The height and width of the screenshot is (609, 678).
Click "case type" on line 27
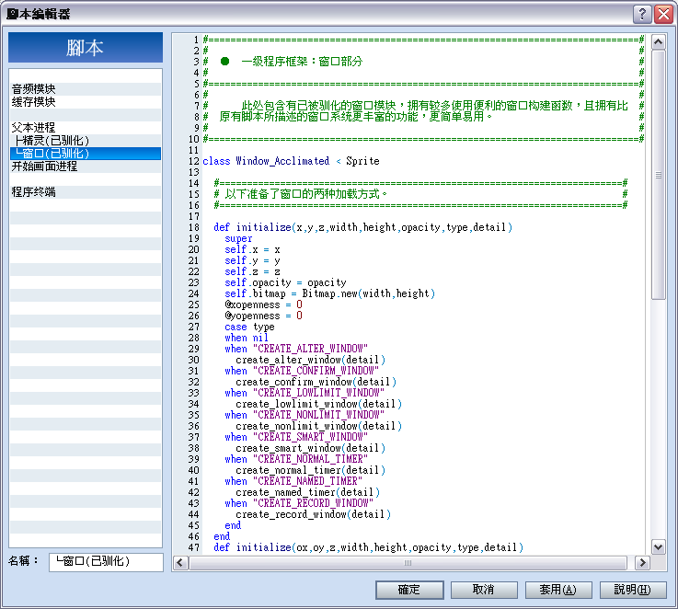[x=249, y=327]
